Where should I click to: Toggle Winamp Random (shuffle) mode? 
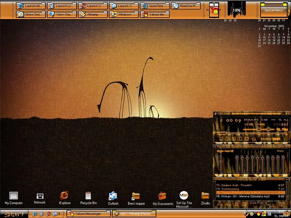click(x=266, y=139)
